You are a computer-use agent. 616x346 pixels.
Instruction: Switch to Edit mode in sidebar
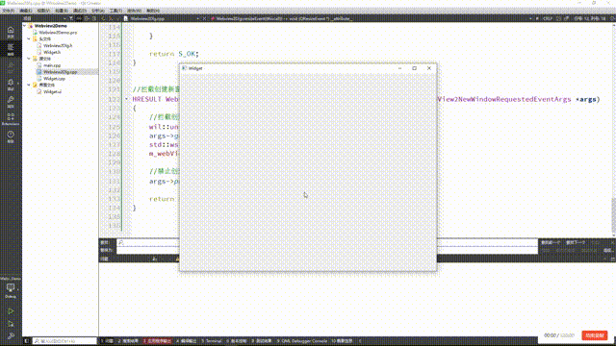[11, 49]
